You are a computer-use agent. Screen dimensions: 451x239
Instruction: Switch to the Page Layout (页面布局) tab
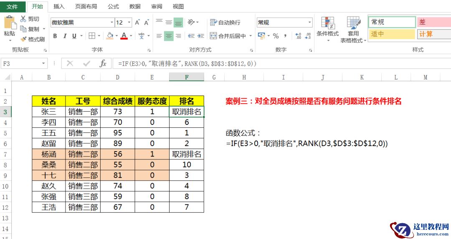point(86,6)
